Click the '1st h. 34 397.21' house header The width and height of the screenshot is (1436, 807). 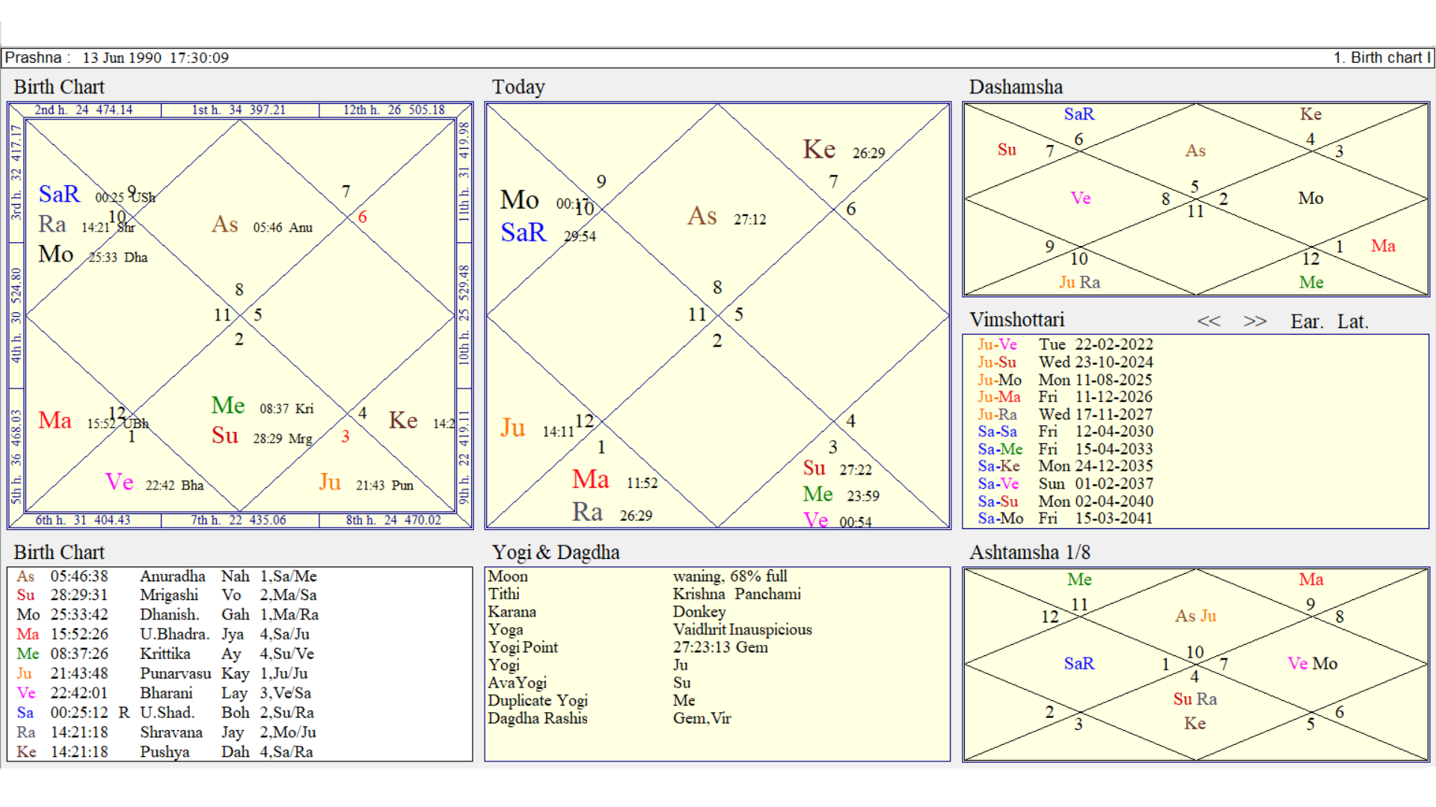pos(239,110)
